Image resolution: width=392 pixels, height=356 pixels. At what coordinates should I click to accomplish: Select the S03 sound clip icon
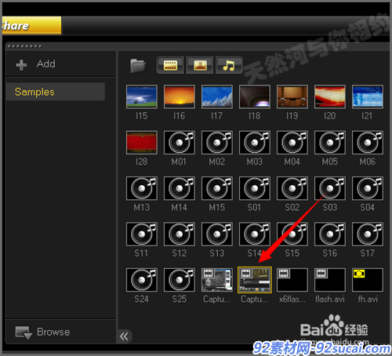330,188
